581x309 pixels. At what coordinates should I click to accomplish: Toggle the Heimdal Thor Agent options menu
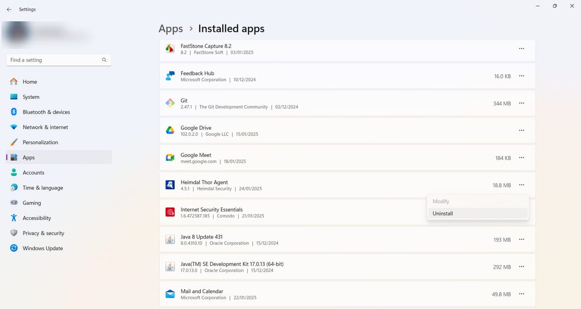click(x=521, y=185)
